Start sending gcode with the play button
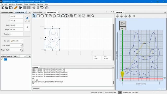Viewport: 167px width, 94px height. pos(21,8)
